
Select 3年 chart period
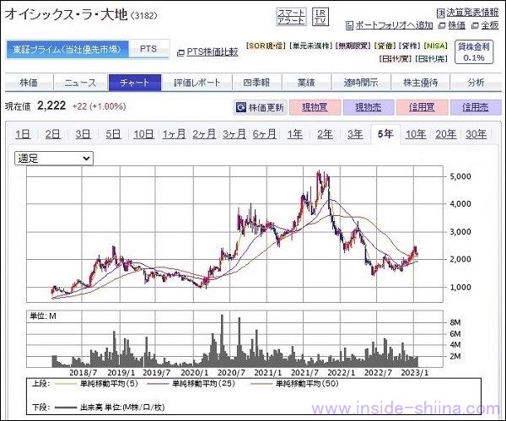click(x=355, y=134)
